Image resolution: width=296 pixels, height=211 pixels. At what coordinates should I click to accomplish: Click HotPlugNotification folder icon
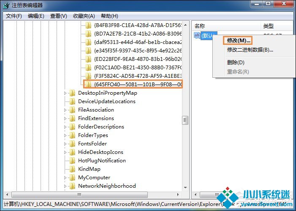(72, 161)
